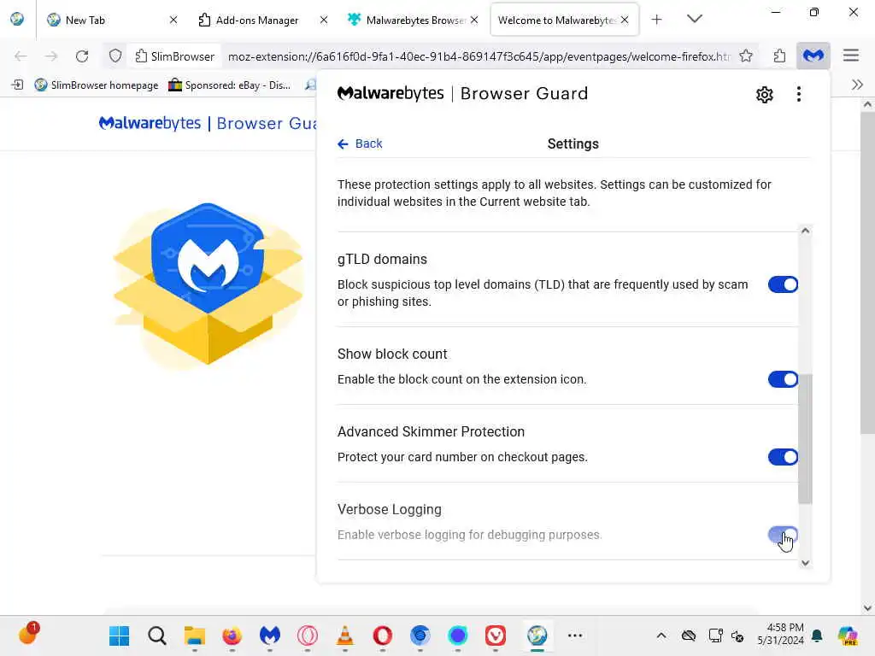The height and width of the screenshot is (656, 875).
Task: Click the address bar URL field
Action: point(479,56)
